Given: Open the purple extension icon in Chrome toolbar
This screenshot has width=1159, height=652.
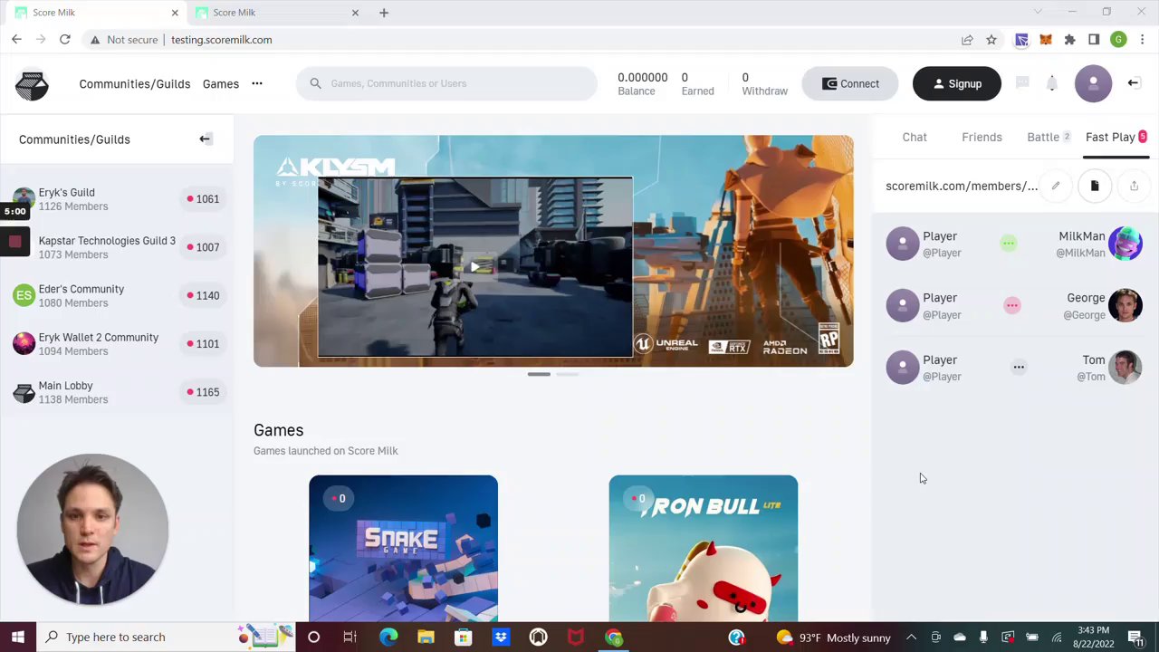Looking at the screenshot, I should [x=1021, y=40].
